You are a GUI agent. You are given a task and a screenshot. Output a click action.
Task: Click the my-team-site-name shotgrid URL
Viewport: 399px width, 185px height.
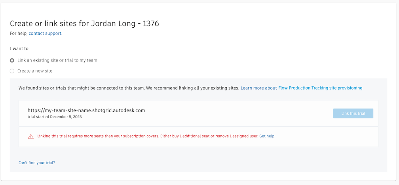point(86,110)
